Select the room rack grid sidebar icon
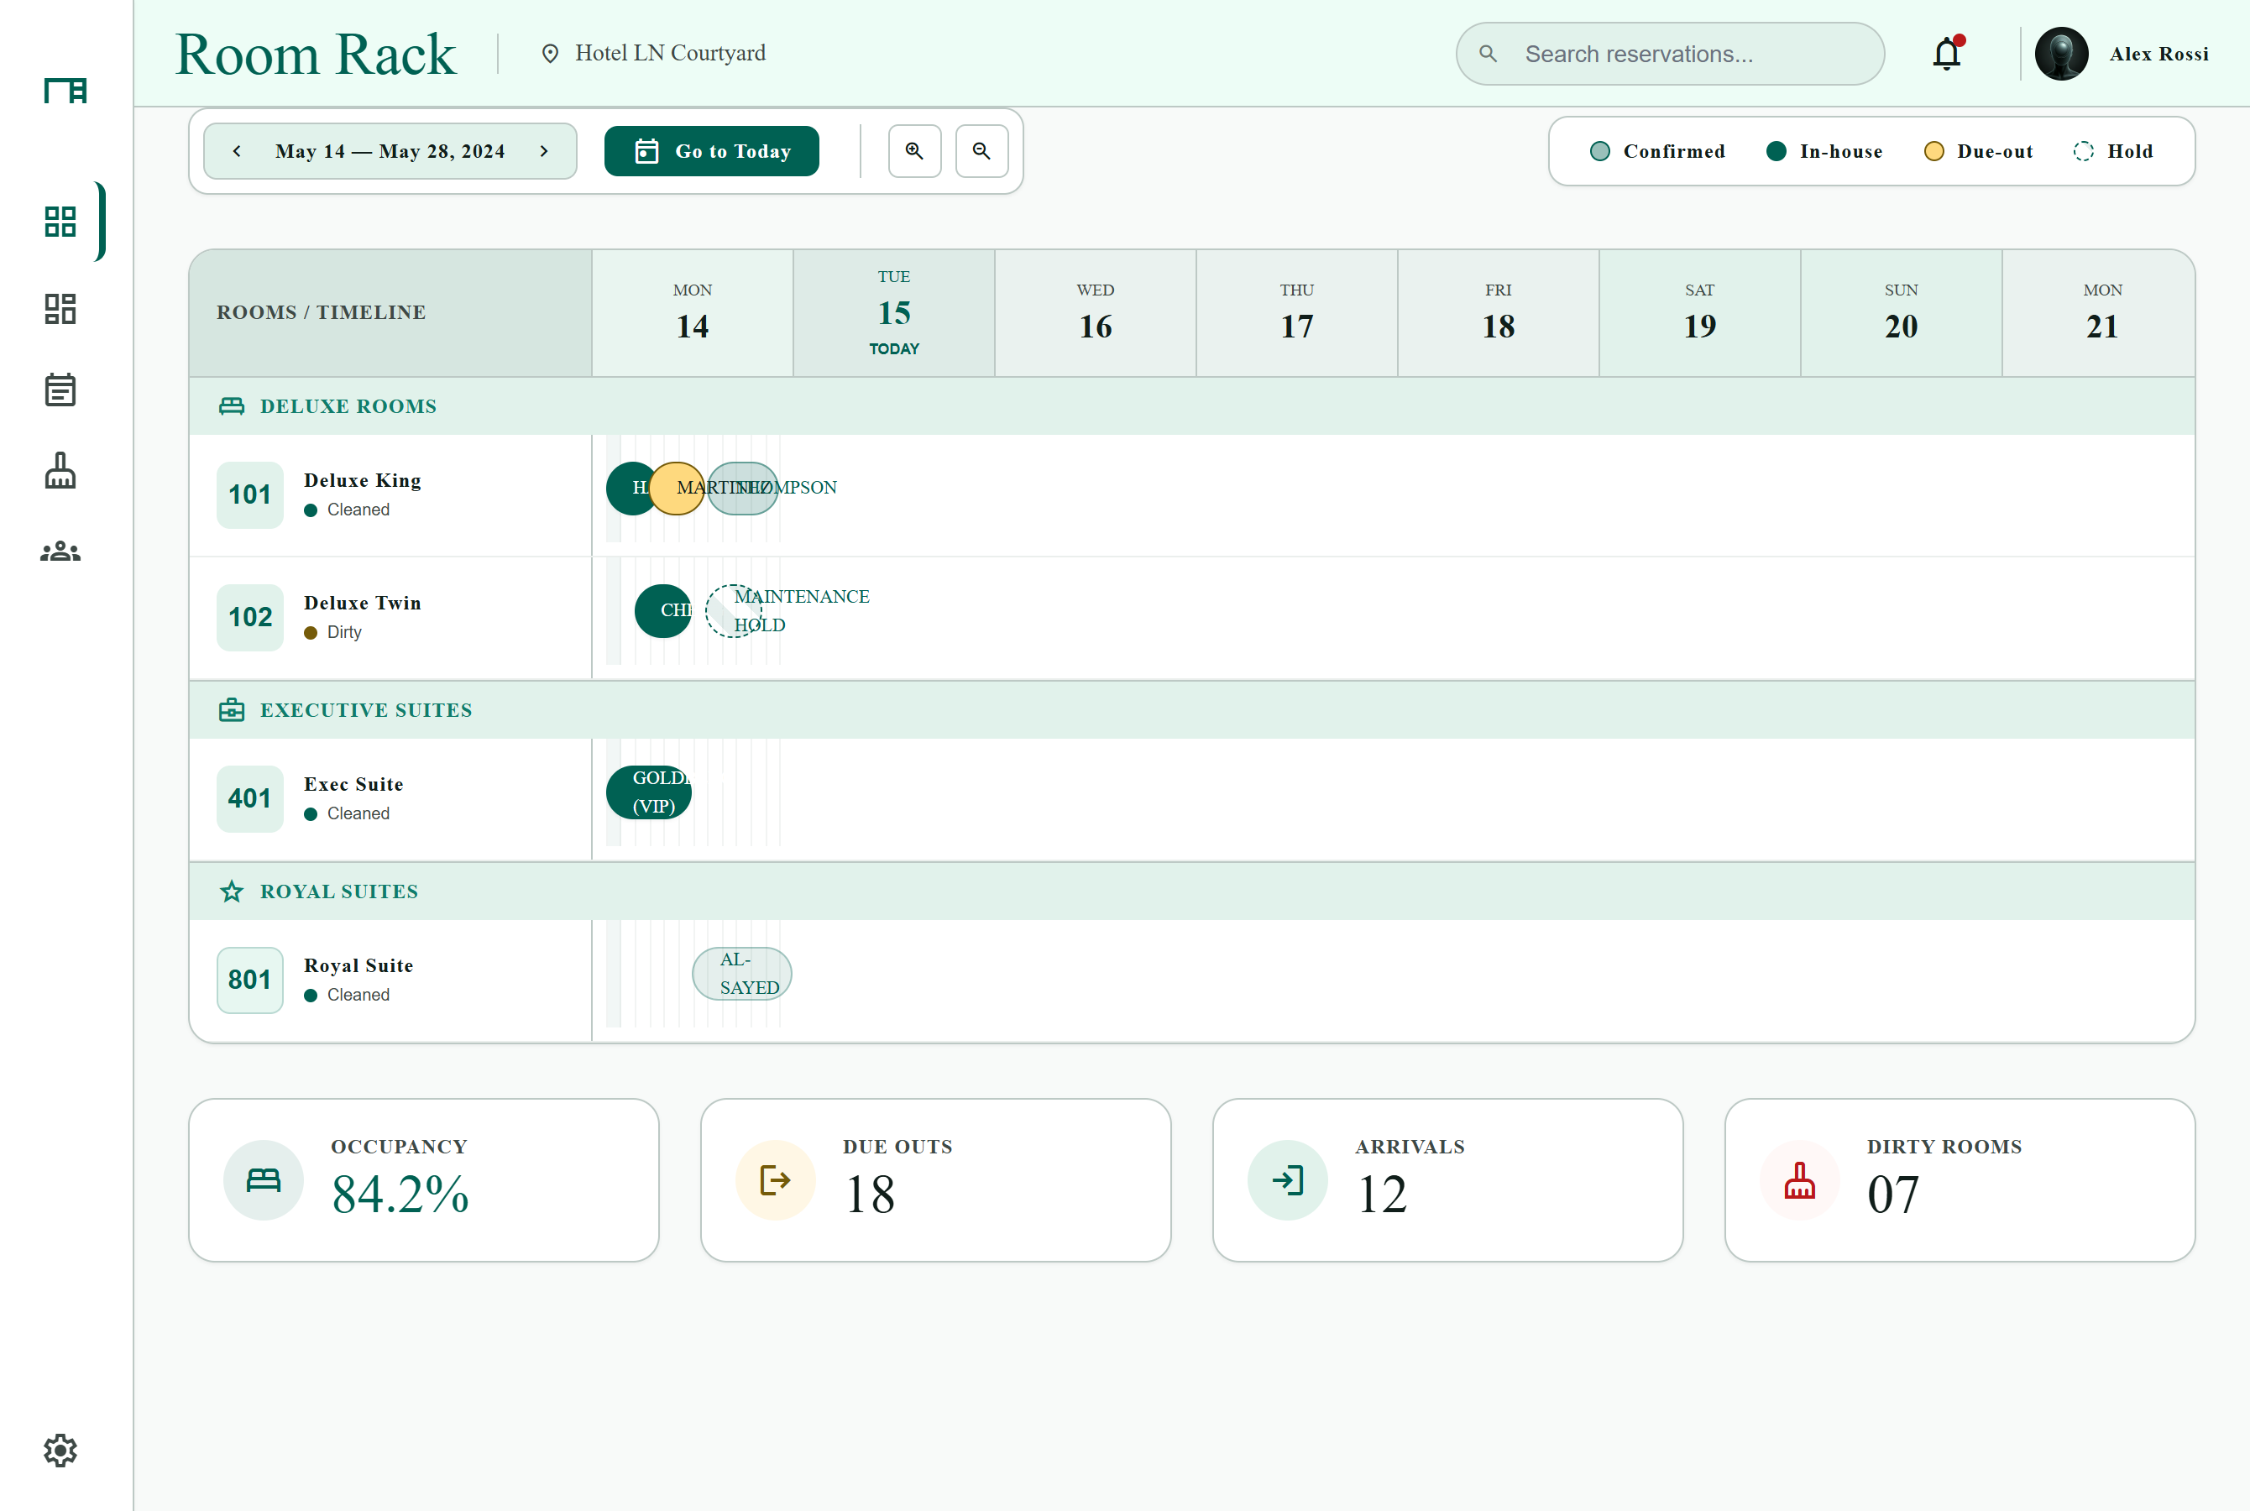The height and width of the screenshot is (1511, 2250). (x=60, y=222)
